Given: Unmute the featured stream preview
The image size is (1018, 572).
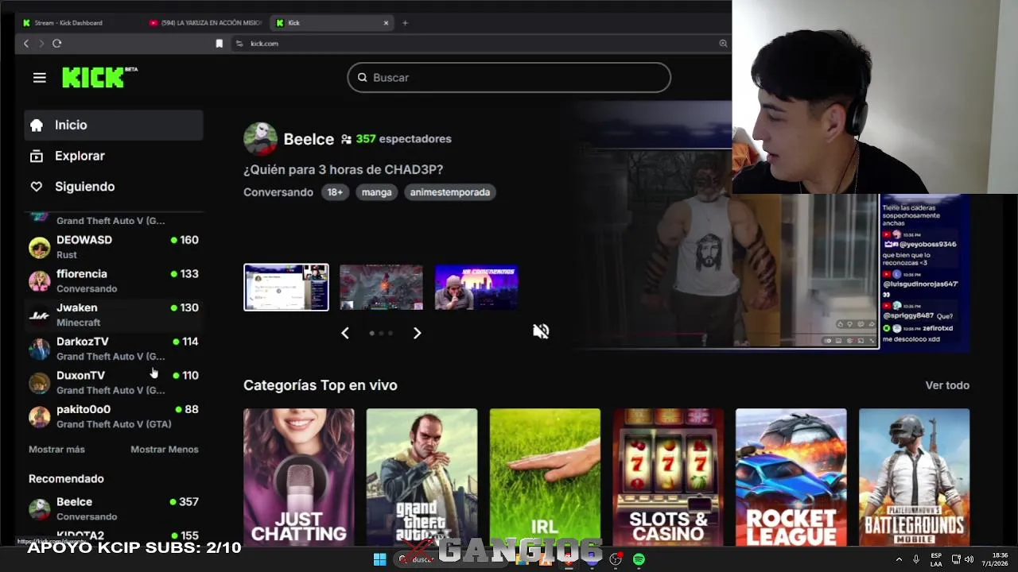Looking at the screenshot, I should [541, 331].
